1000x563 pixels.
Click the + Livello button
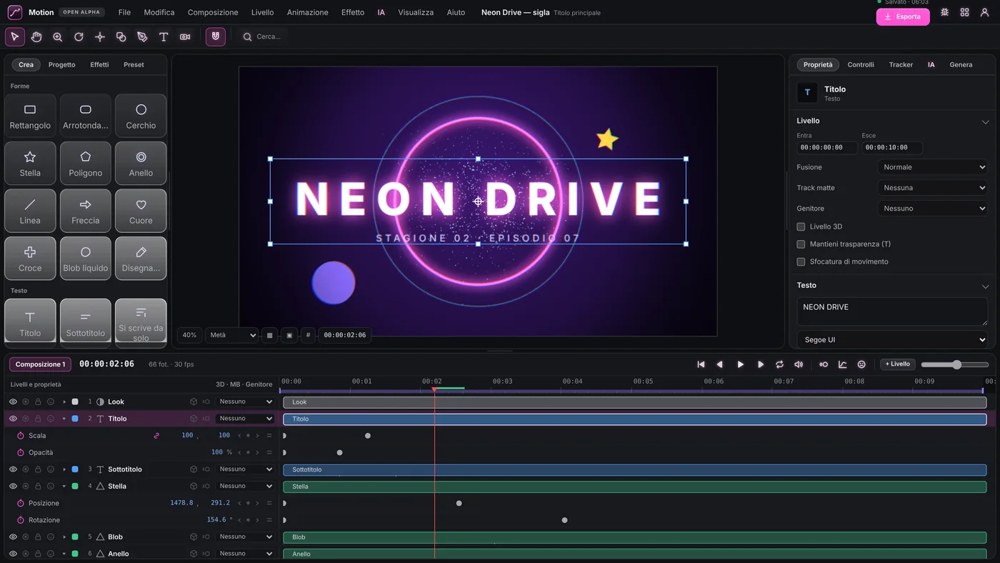coord(898,364)
